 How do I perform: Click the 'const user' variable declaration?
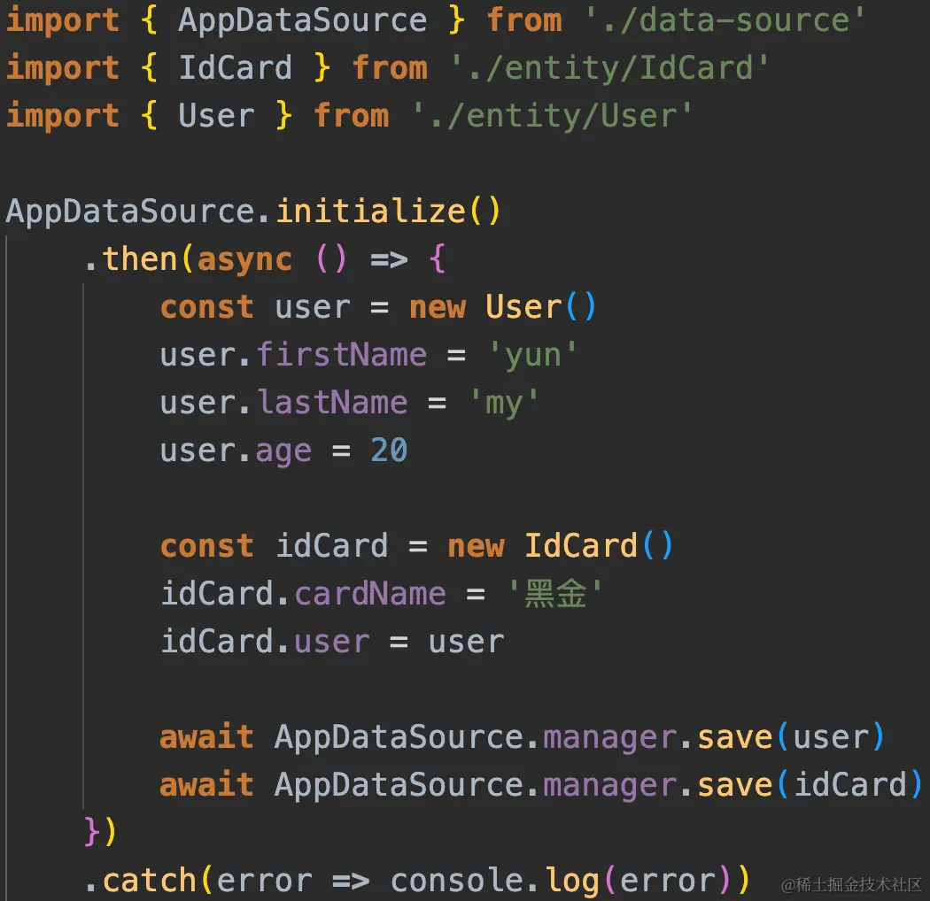255,307
